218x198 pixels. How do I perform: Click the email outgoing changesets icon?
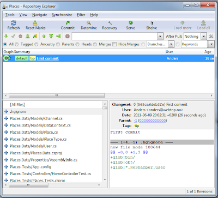tap(58, 36)
